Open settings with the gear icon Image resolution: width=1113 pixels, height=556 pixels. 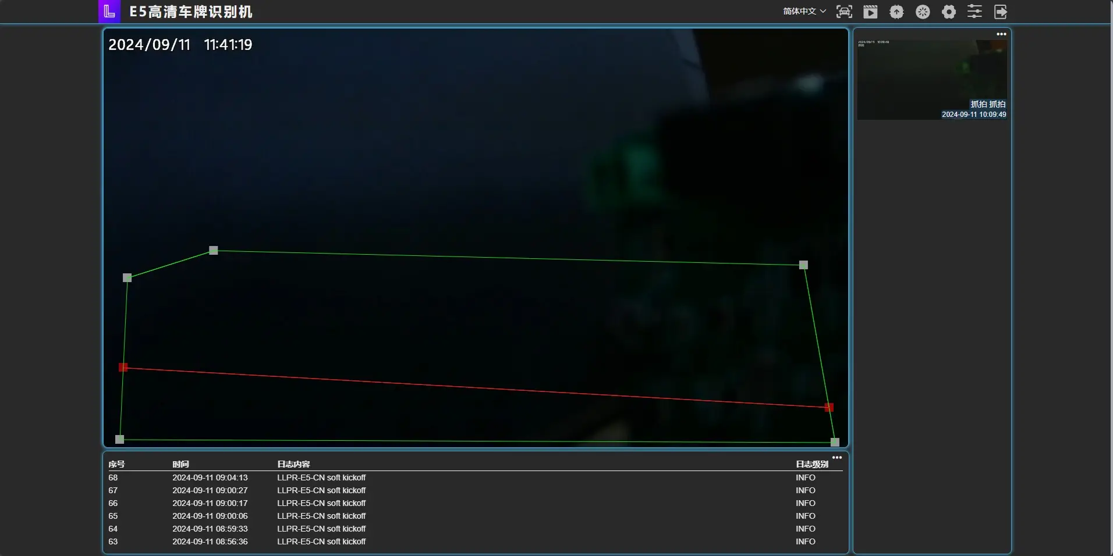coord(949,12)
